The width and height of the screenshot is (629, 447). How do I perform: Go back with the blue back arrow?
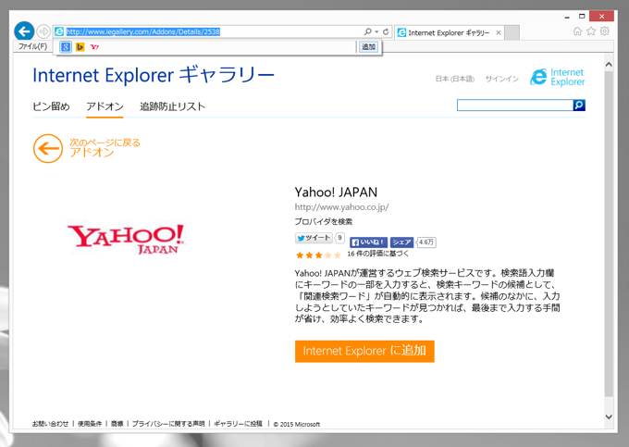click(24, 31)
